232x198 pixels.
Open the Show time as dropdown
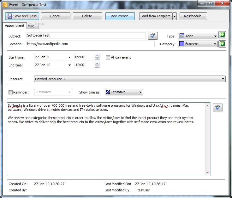point(124,92)
